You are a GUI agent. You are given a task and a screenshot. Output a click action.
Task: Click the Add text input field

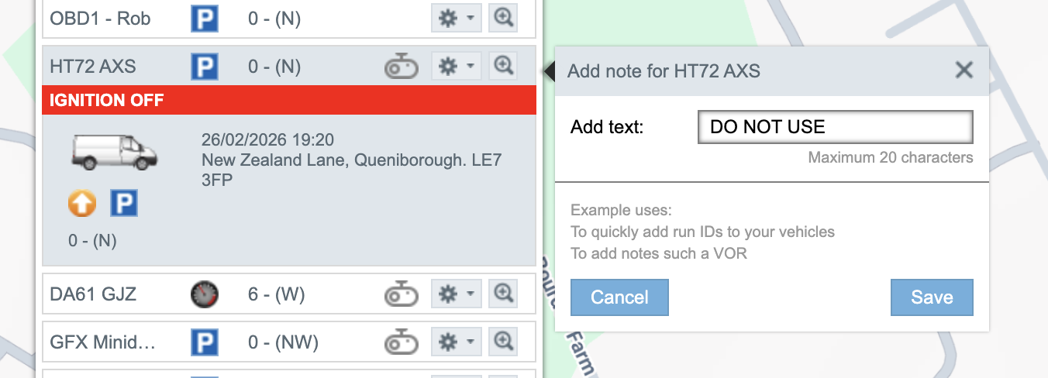pyautogui.click(x=835, y=127)
